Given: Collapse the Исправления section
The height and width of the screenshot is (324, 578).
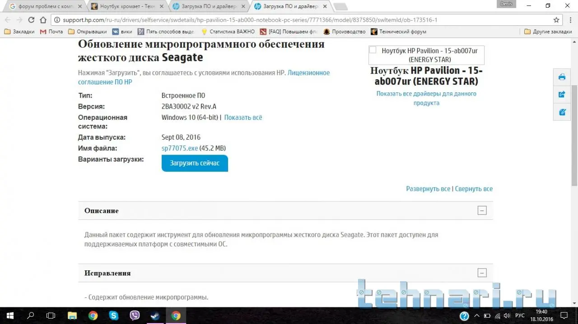Looking at the screenshot, I should [482, 273].
